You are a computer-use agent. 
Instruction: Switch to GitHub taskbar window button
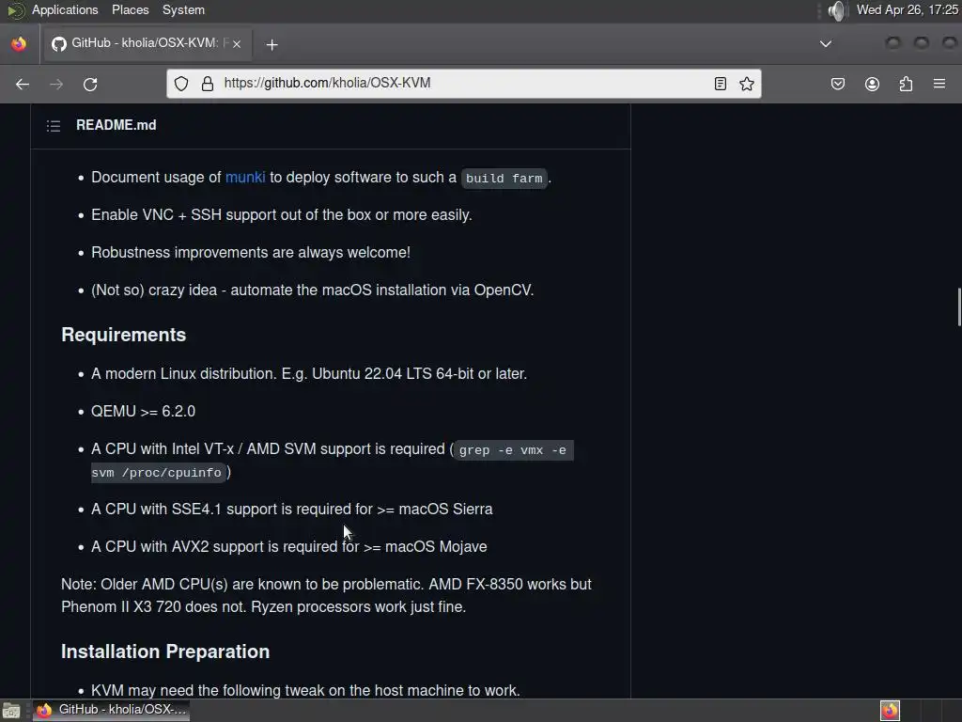111,711
